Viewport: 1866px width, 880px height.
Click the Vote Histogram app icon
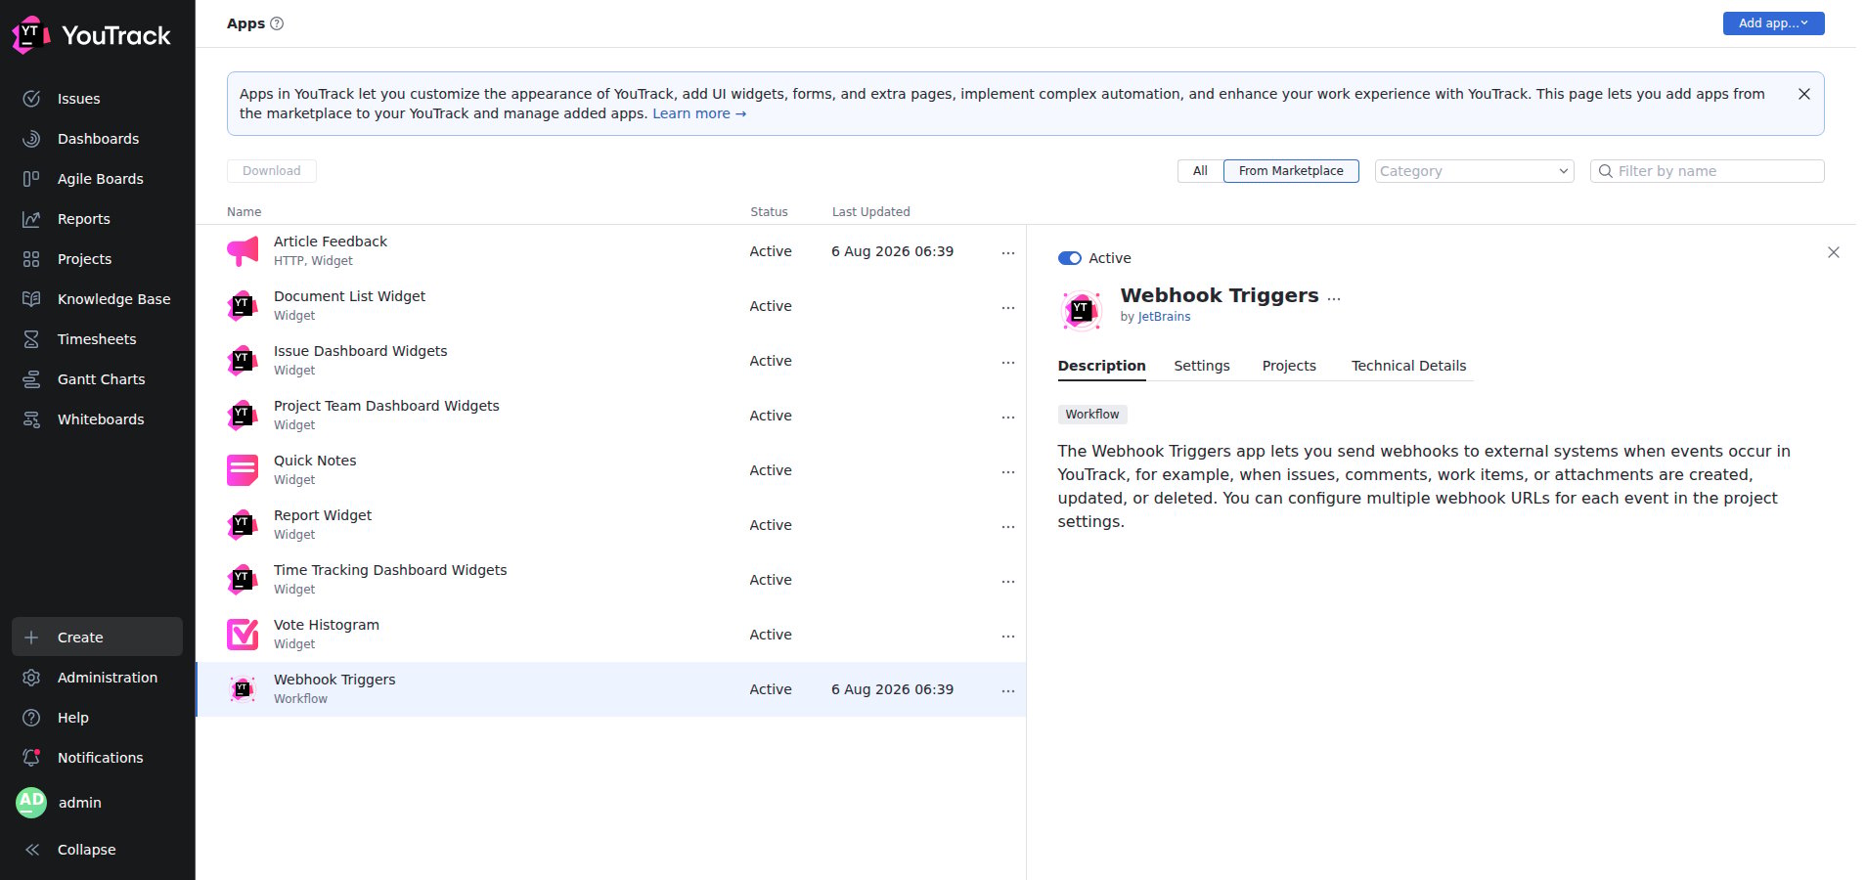tap(243, 635)
